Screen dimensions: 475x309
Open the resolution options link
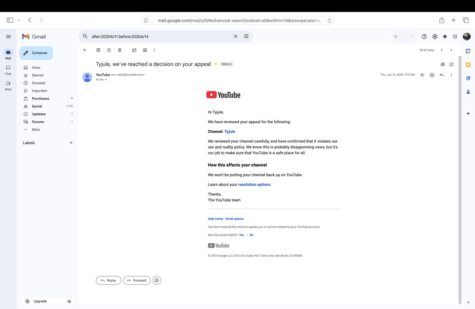coord(254,185)
